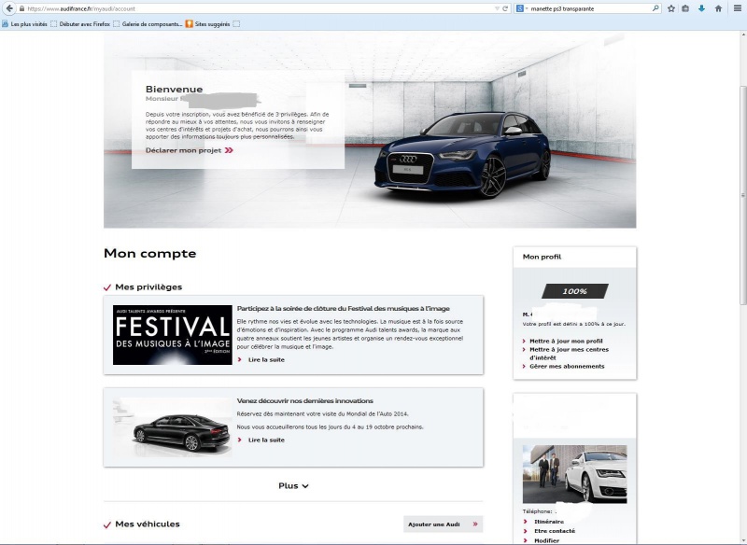Viewport: 747px width, 545px height.
Task: Open the URL history dropdown arrow
Action: click(497, 8)
